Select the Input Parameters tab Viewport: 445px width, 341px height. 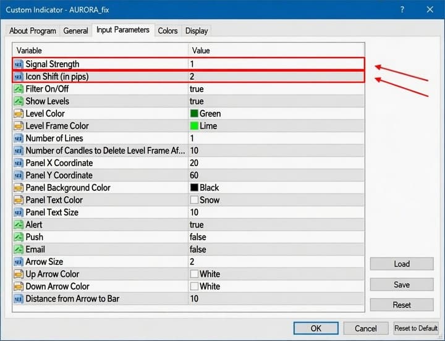click(123, 30)
